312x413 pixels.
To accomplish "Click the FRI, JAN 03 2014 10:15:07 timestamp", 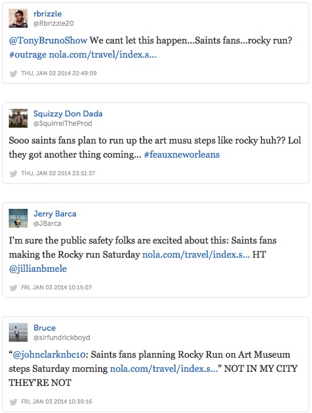I will click(56, 287).
